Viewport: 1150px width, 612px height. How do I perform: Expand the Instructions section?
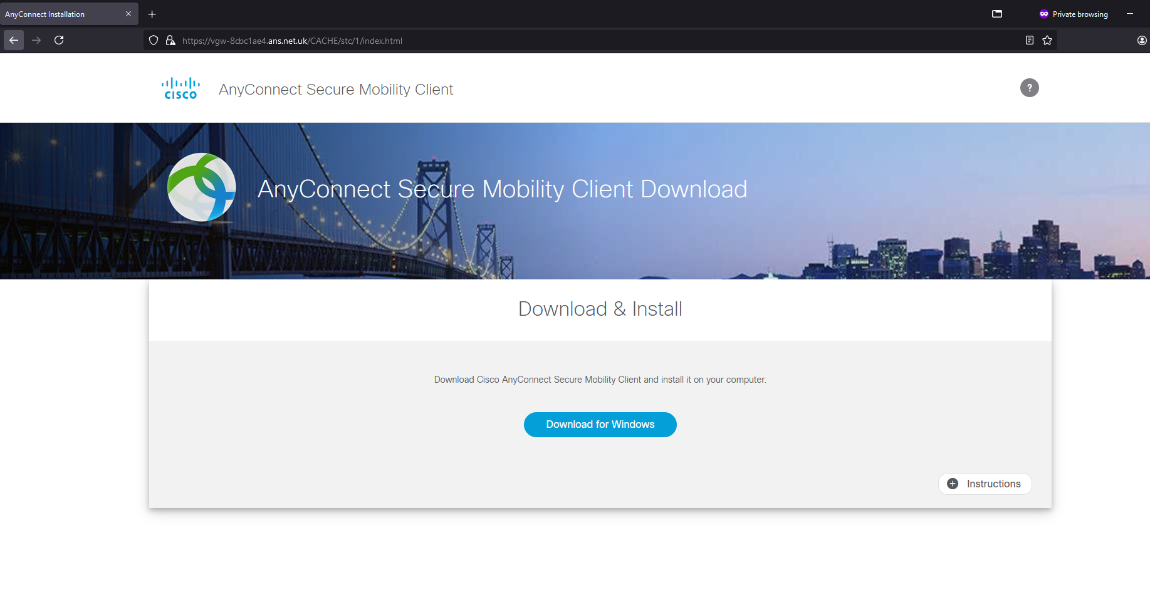click(985, 484)
